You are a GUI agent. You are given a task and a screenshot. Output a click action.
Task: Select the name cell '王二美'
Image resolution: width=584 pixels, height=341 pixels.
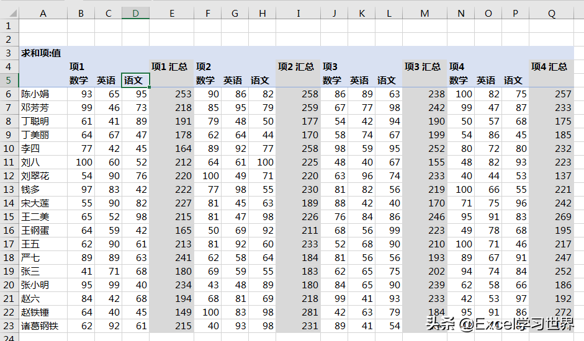point(43,216)
